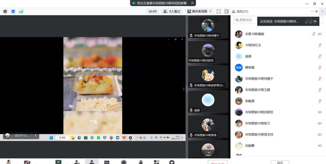Toggle the members panel button
This screenshot has width=326, height=164.
click(92, 162)
